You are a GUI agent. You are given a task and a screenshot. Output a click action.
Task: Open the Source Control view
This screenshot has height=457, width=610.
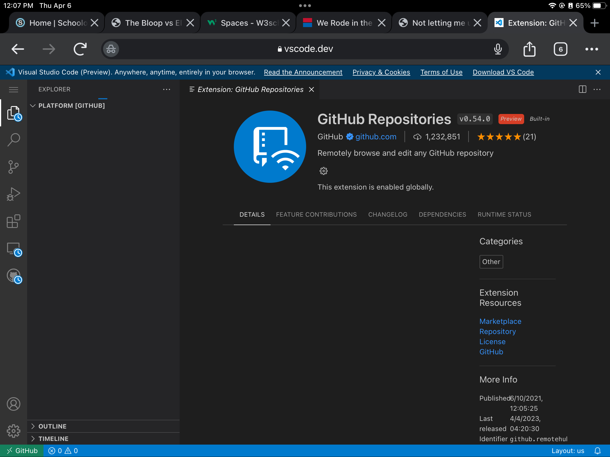point(13,166)
